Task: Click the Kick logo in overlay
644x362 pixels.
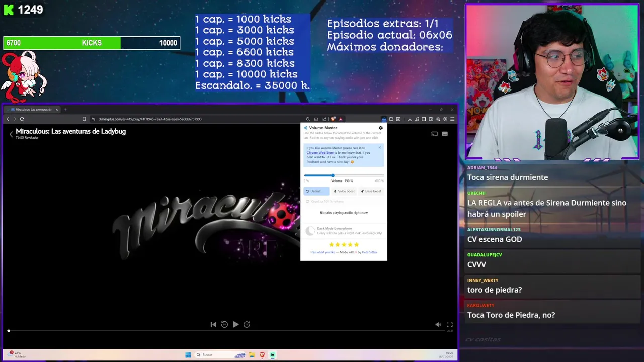Action: (x=9, y=10)
